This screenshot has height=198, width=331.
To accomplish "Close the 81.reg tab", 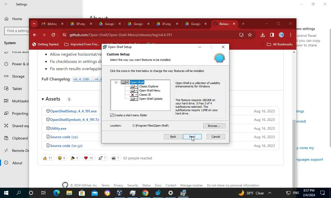I will pos(177,24).
